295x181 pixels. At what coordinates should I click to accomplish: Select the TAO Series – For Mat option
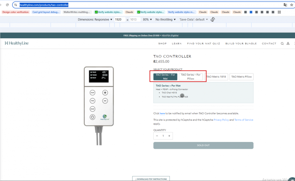(165, 77)
